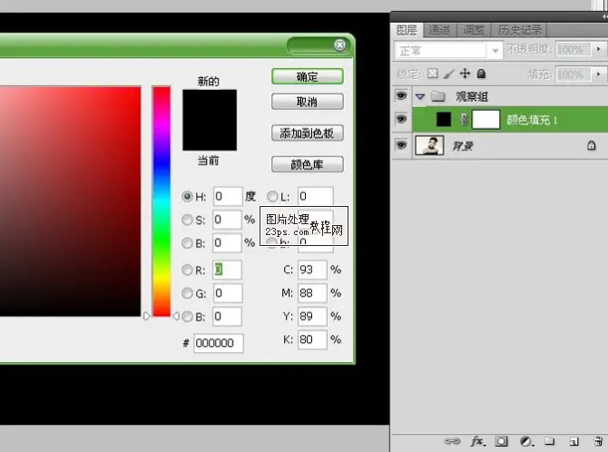Click the 确定 button
The image size is (608, 452).
click(307, 76)
